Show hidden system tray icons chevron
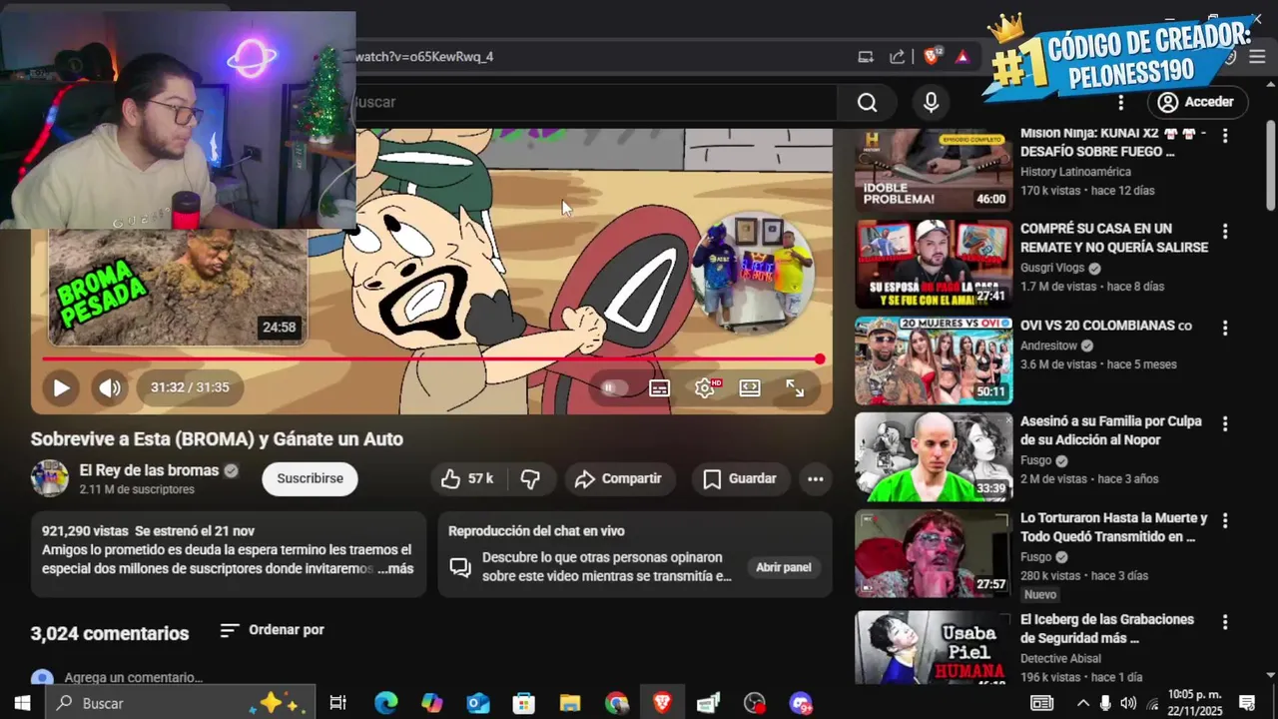The image size is (1278, 719). (1082, 703)
